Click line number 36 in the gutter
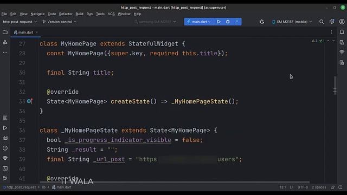347x195 pixels. (22, 131)
